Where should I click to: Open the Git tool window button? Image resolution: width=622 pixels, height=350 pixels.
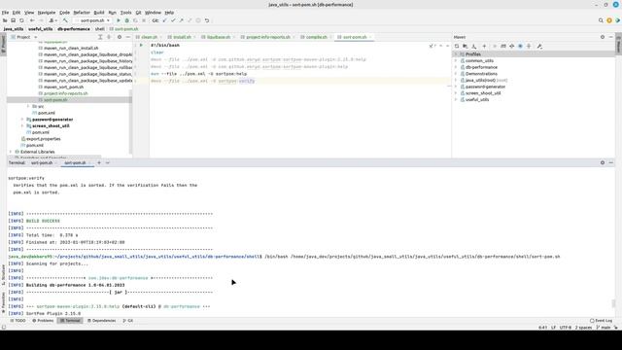(x=128, y=321)
